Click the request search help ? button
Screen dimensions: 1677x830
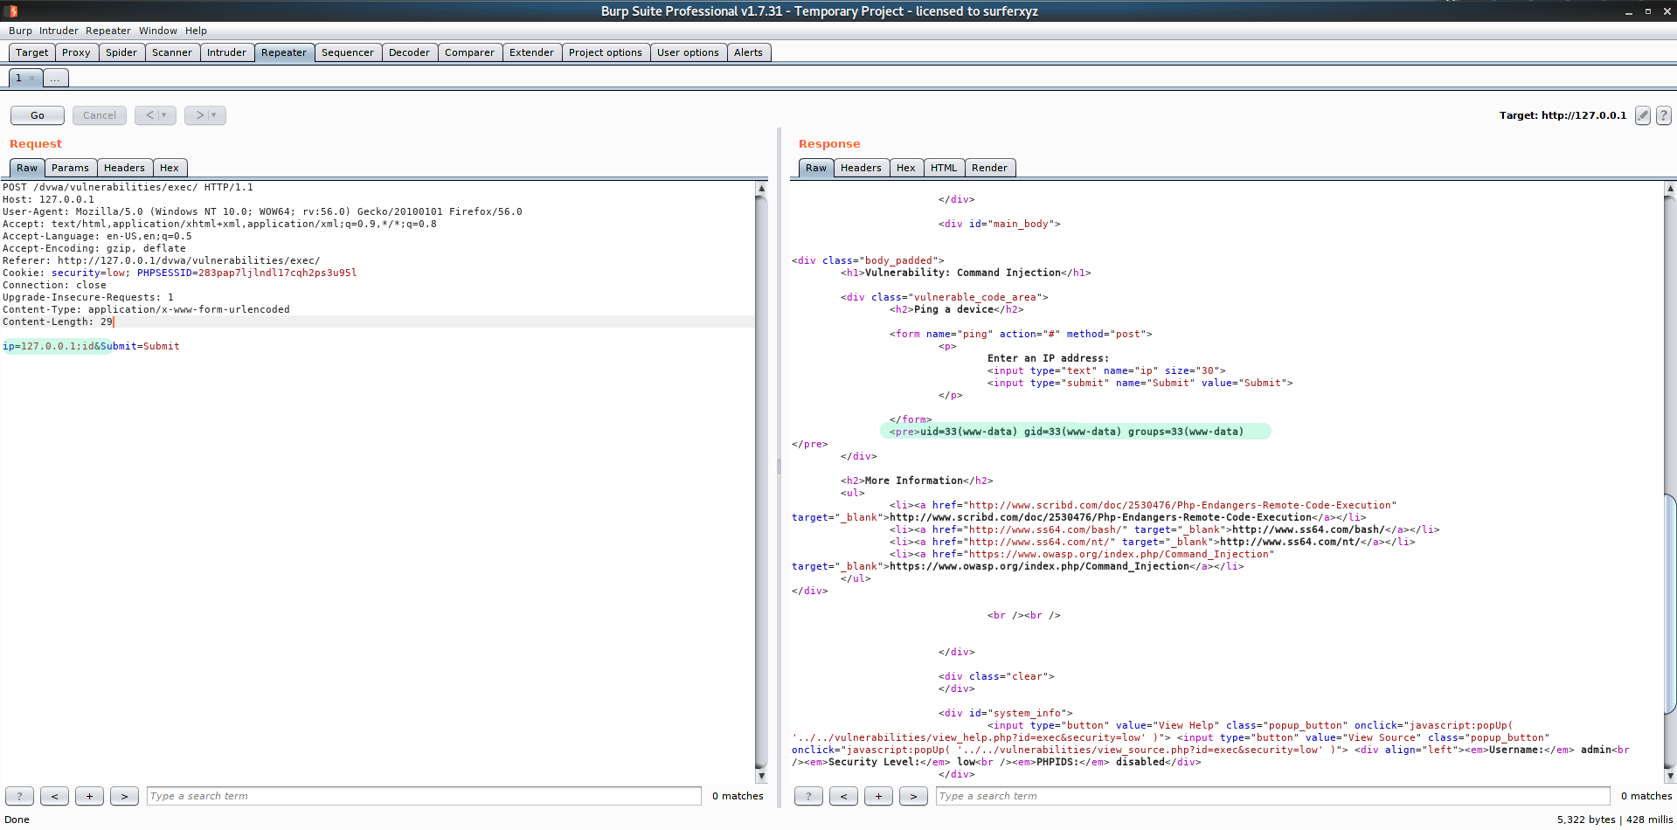click(x=19, y=796)
